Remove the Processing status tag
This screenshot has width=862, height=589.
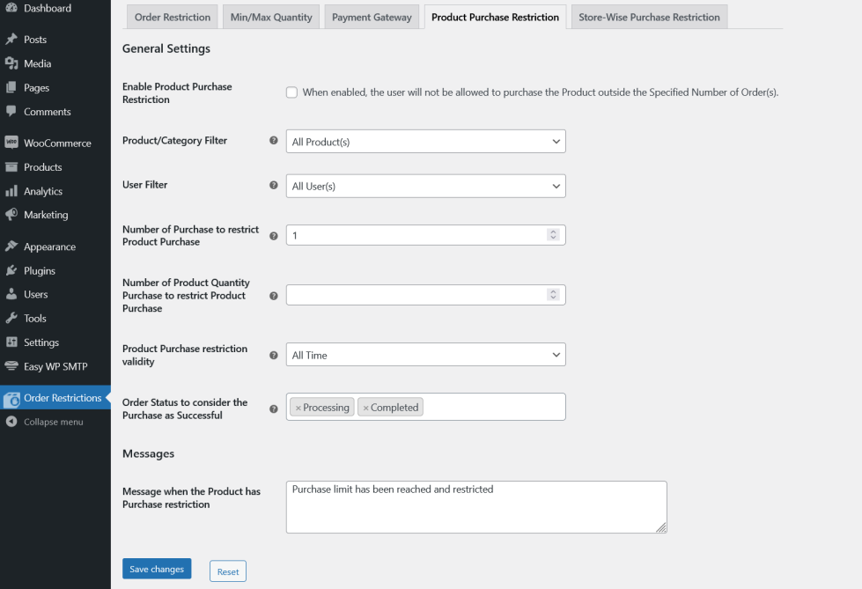[x=298, y=408]
